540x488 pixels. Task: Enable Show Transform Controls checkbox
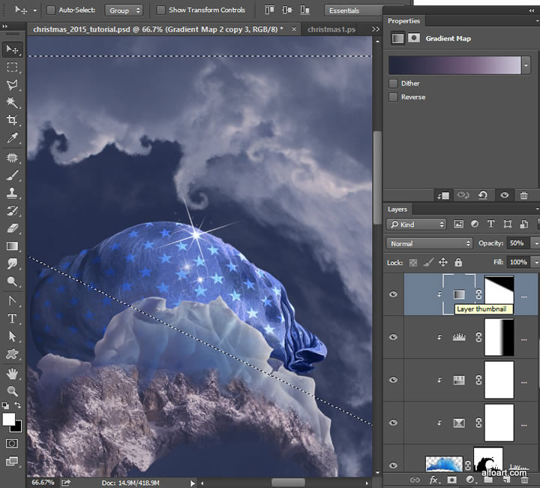161,11
